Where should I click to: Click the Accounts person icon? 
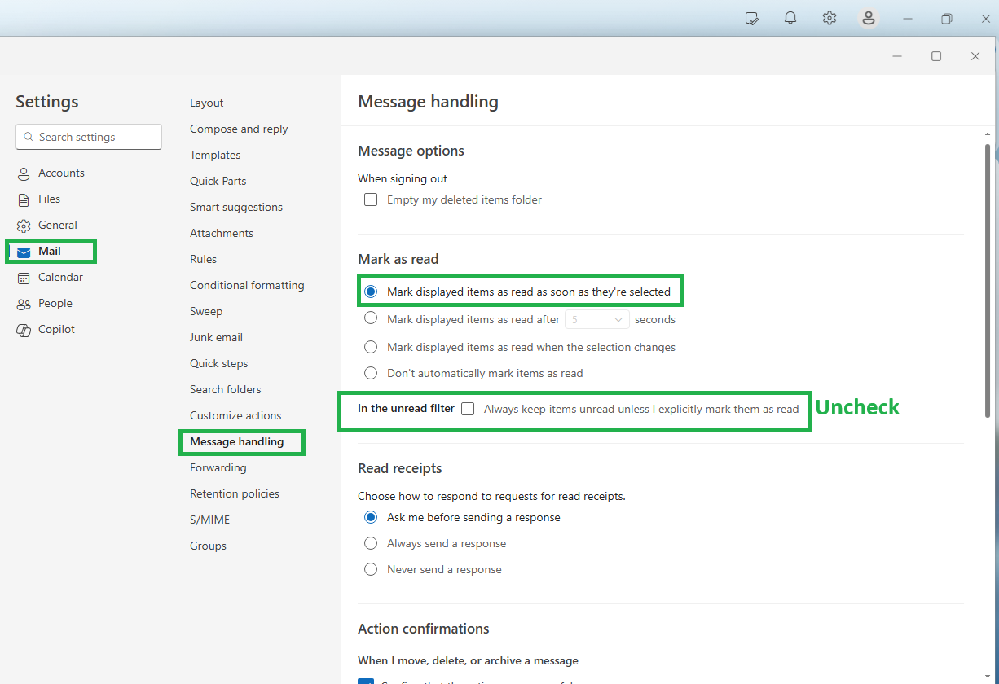(24, 173)
